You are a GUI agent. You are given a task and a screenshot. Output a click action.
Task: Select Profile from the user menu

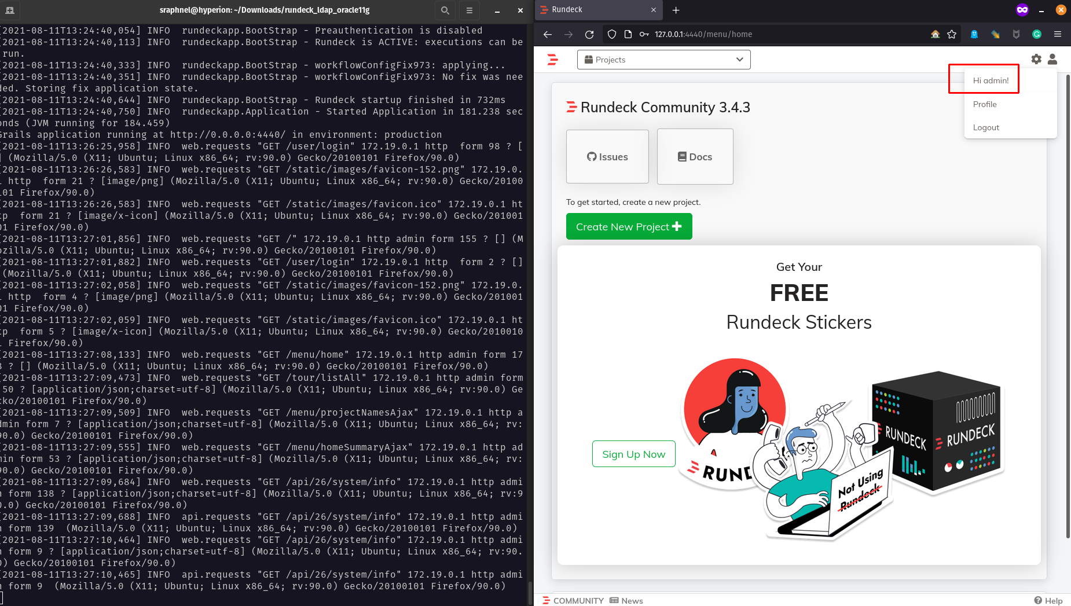pos(985,104)
